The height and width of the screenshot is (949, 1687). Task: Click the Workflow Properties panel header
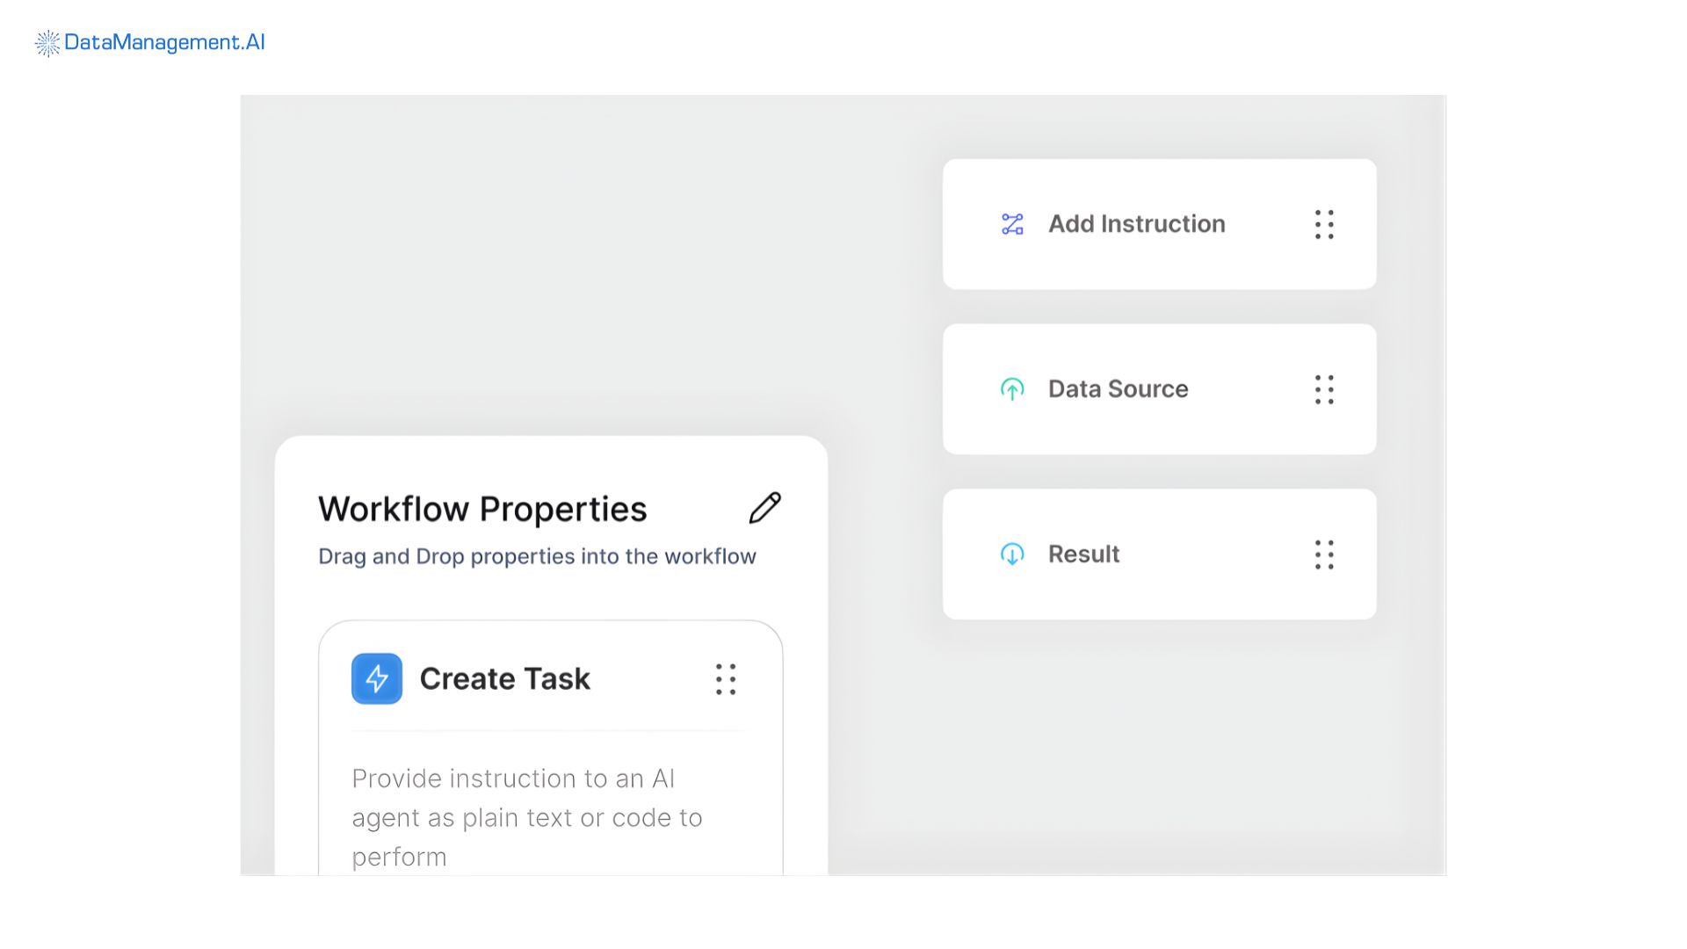click(x=482, y=508)
